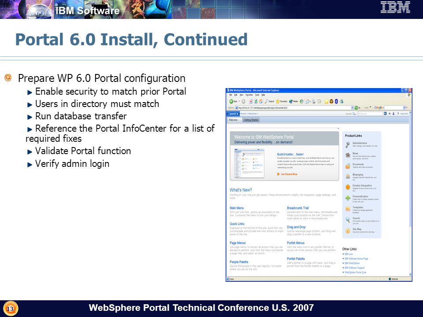Viewport: 423px width, 317px height.
Task: Click the browser Forward arrow icon
Action: click(x=243, y=101)
